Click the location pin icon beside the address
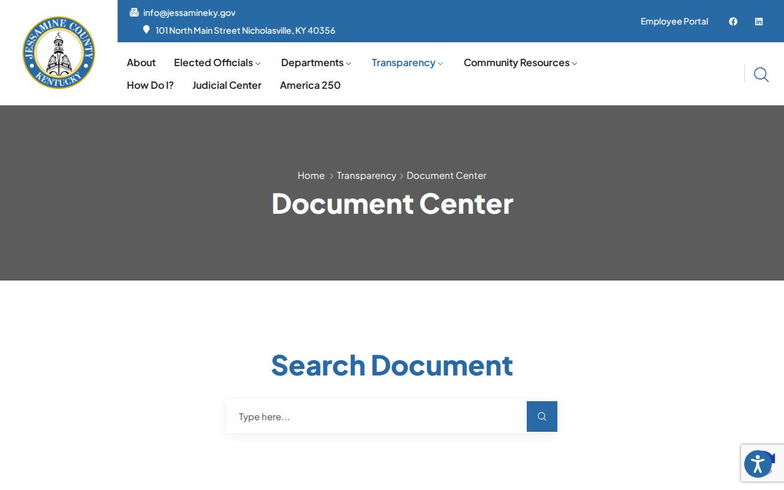 click(x=146, y=29)
